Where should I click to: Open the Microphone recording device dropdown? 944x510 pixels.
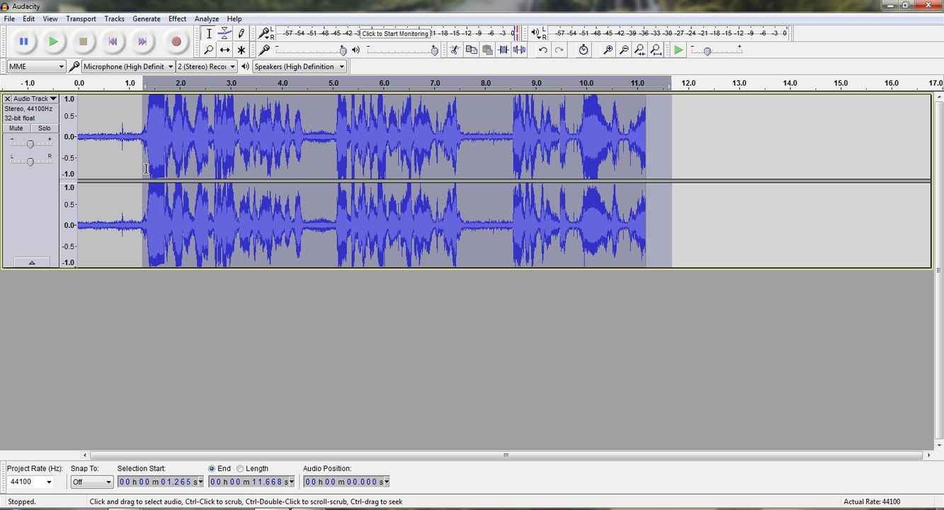(128, 67)
